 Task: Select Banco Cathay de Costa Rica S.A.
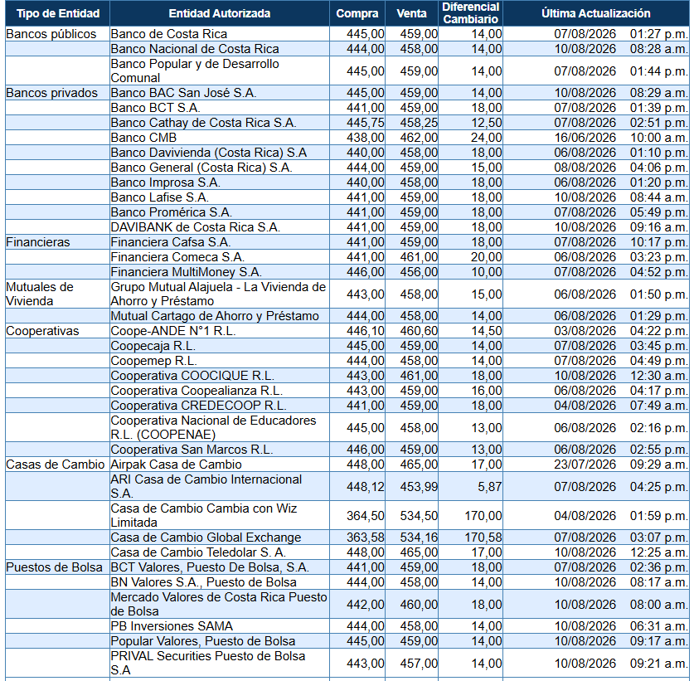pos(204,123)
